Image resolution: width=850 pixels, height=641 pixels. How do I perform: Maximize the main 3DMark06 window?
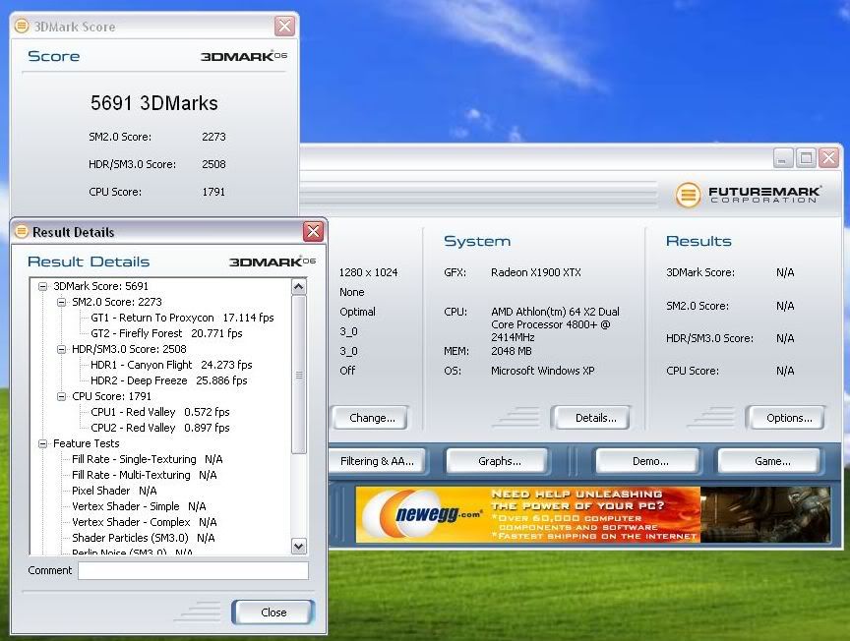point(806,158)
